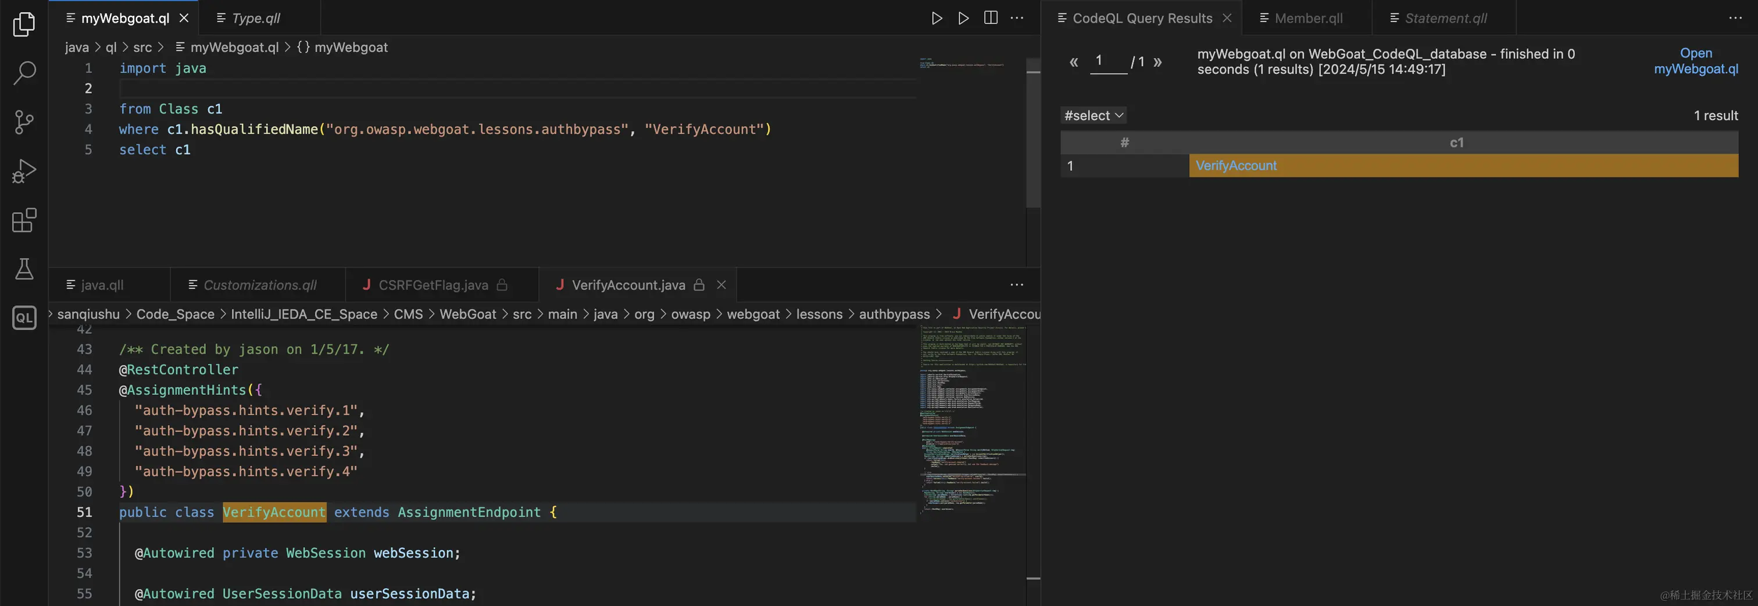The image size is (1758, 606).
Task: Expand the 'CMS' breadcrumb
Action: click(x=408, y=314)
